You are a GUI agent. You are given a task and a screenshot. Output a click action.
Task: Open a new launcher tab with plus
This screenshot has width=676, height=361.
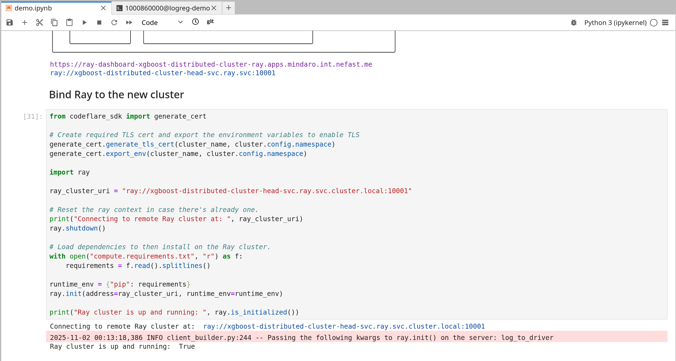[228, 8]
